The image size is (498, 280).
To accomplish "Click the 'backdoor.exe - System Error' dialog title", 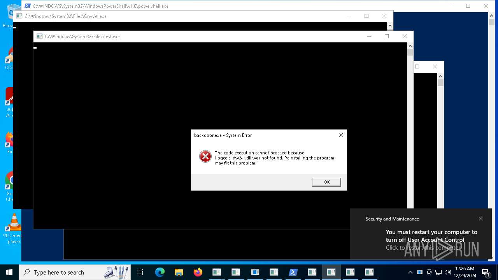I will [223, 135].
